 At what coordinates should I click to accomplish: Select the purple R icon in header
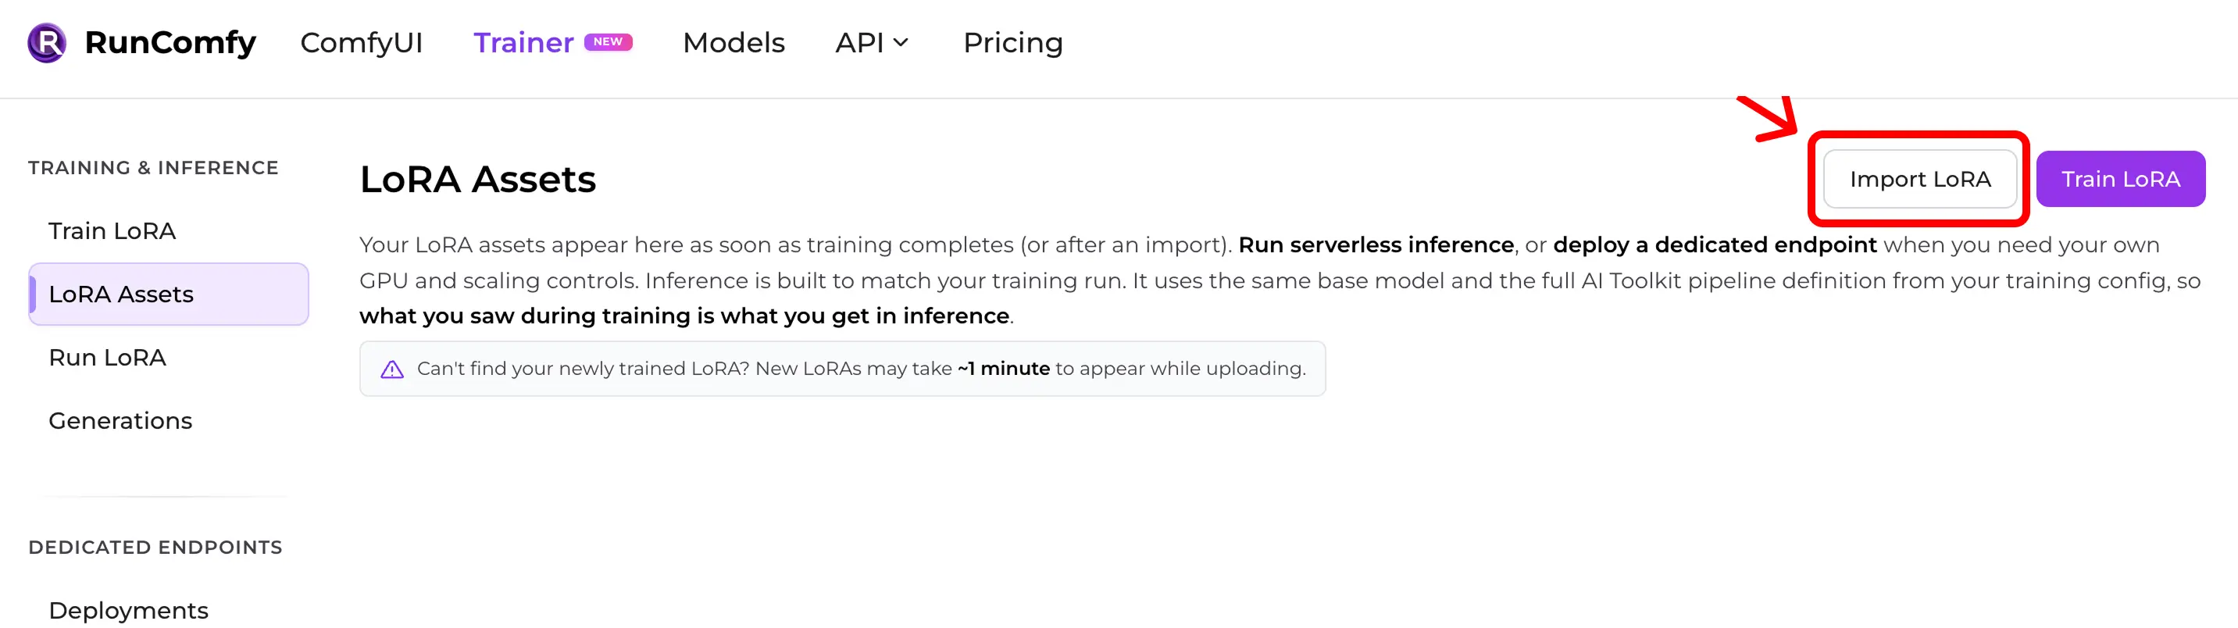tap(46, 41)
